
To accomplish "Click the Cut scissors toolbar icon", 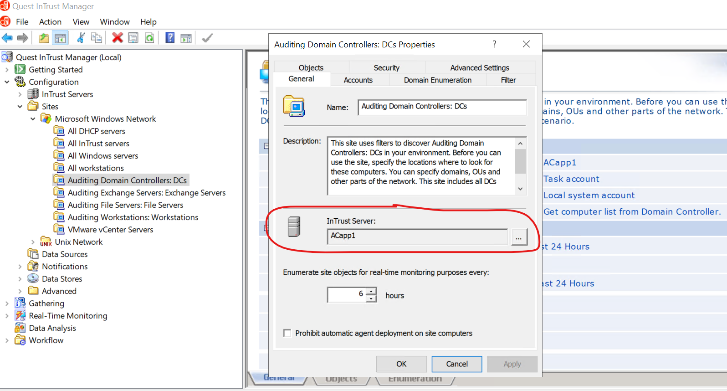I will coord(81,38).
